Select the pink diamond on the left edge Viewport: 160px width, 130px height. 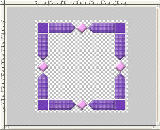pyautogui.click(x=43, y=66)
